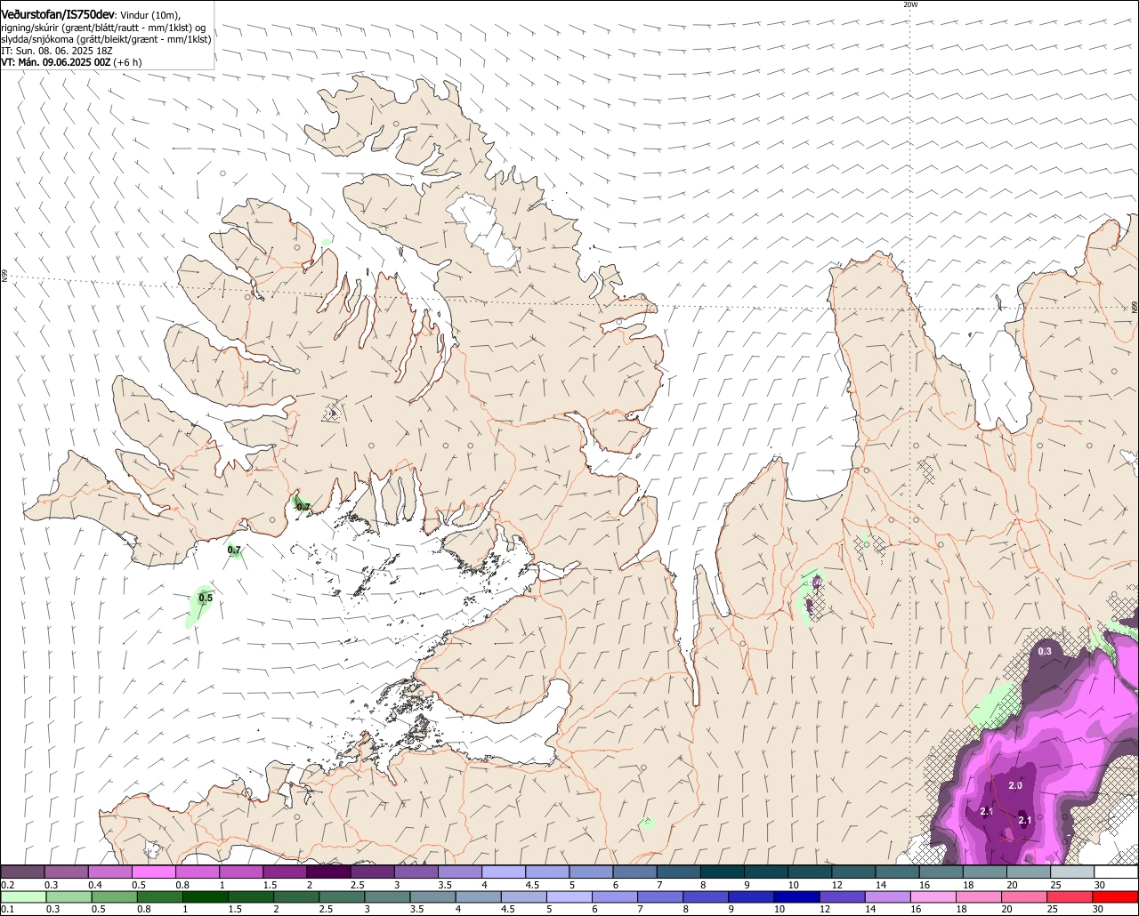
Task: Click the 30 label in the lower legend row
Action: pos(1099,909)
